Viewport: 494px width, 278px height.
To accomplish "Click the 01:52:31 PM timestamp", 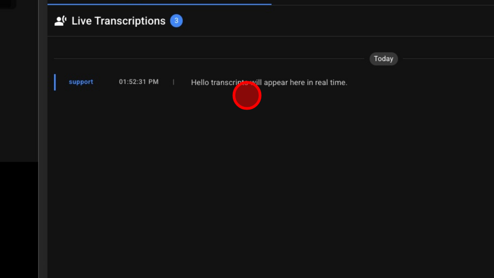I will 139,82.
